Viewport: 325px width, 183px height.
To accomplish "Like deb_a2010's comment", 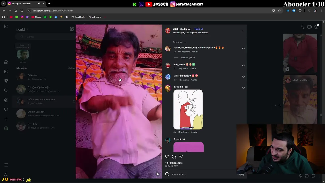I will [243, 65].
